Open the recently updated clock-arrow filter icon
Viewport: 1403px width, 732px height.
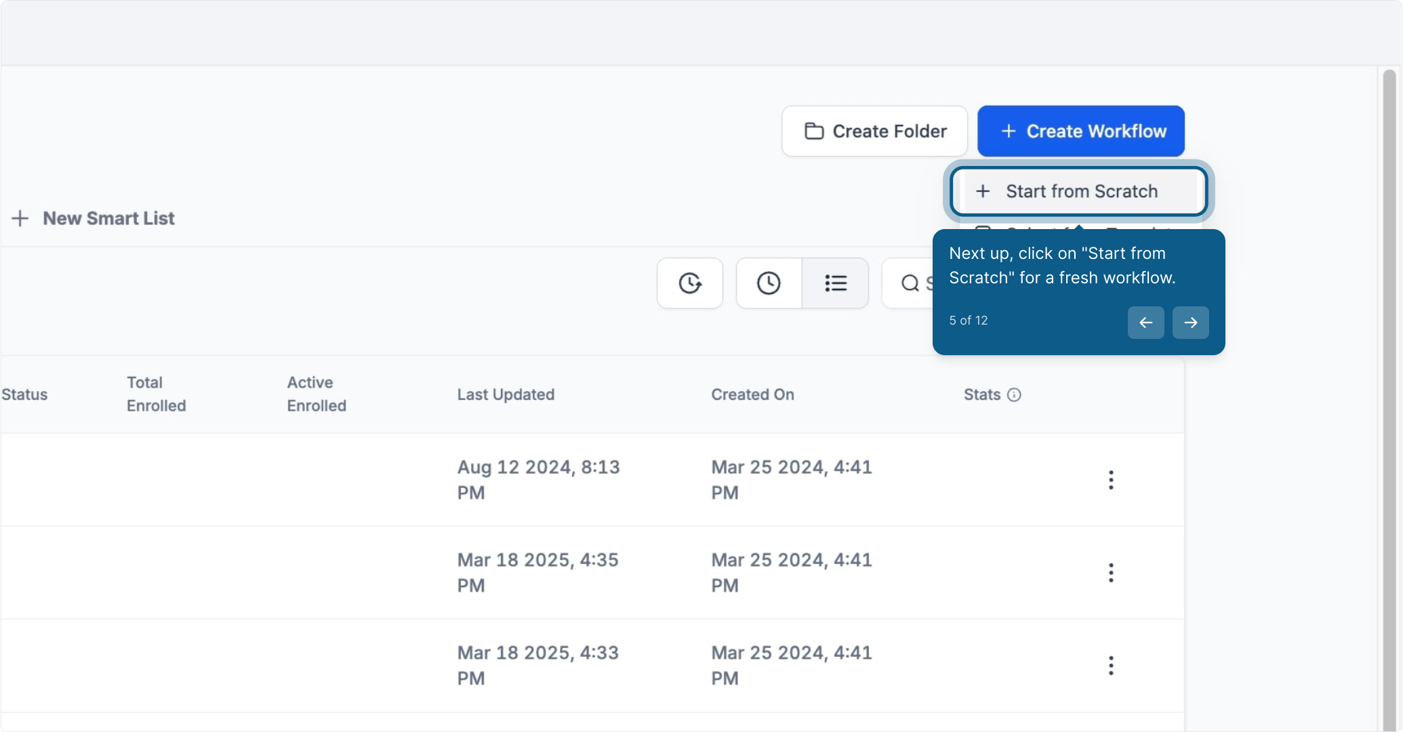click(690, 283)
